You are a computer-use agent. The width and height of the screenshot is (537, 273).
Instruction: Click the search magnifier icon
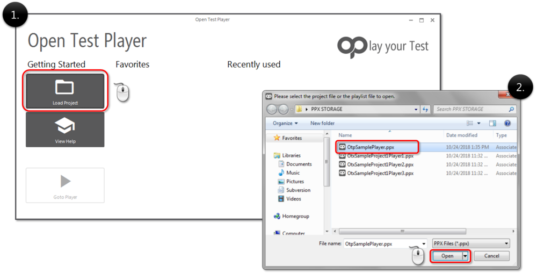coord(511,109)
